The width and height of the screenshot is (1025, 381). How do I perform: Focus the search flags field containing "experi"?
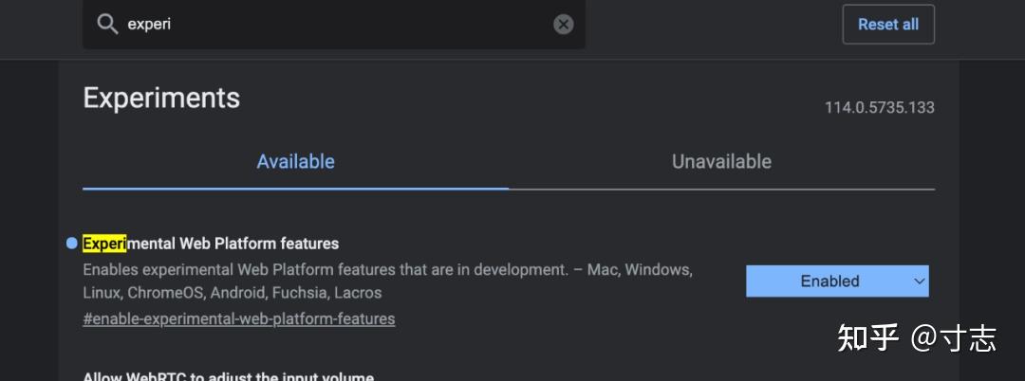click(x=332, y=25)
